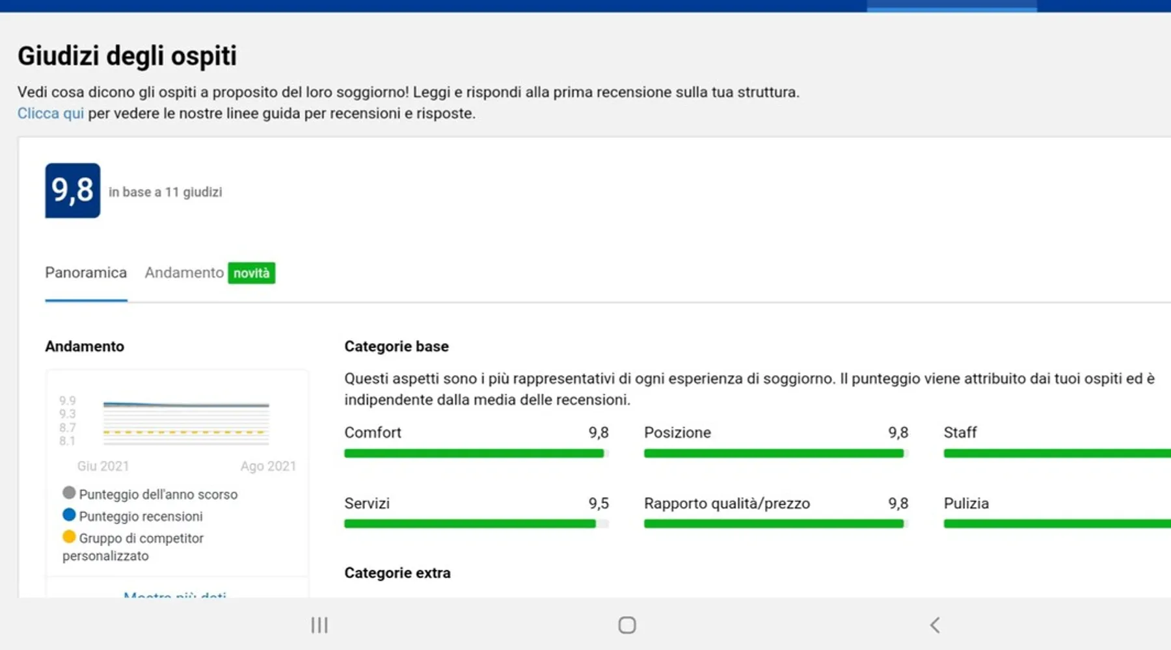The width and height of the screenshot is (1171, 650).
Task: Click the highlighted tab in top navigation bar
Action: pyautogui.click(x=951, y=6)
